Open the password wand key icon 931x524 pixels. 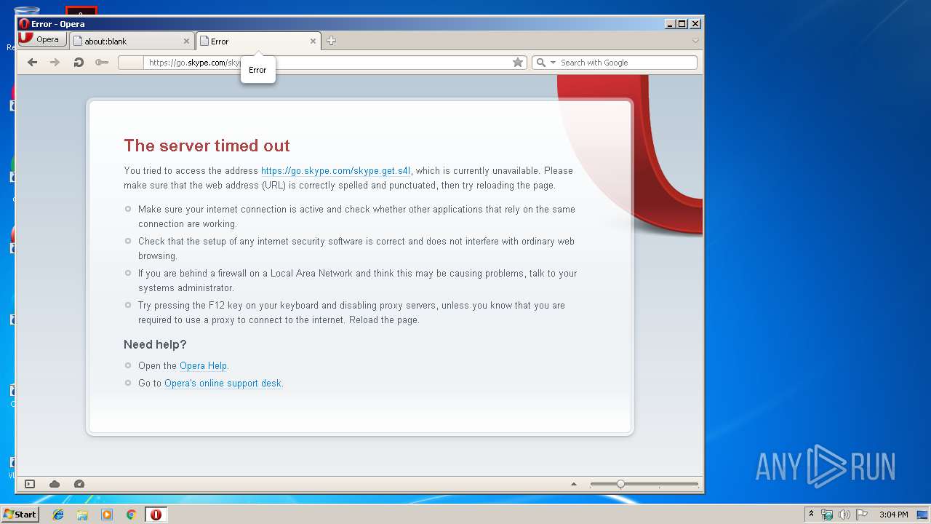coord(102,63)
